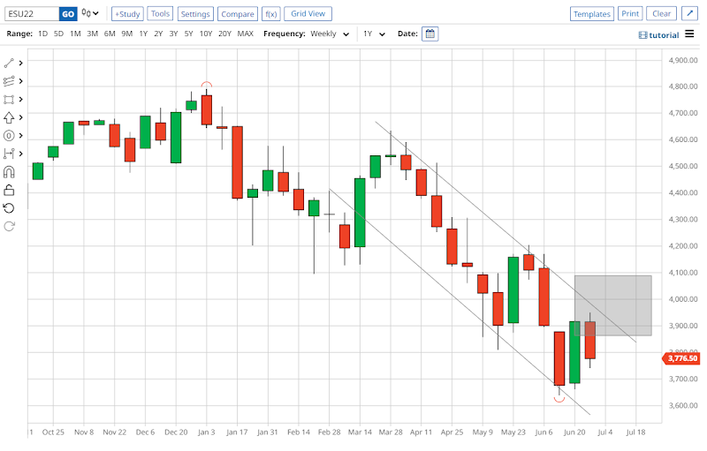Click the +Study button
Image resolution: width=707 pixels, height=451 pixels.
(127, 14)
